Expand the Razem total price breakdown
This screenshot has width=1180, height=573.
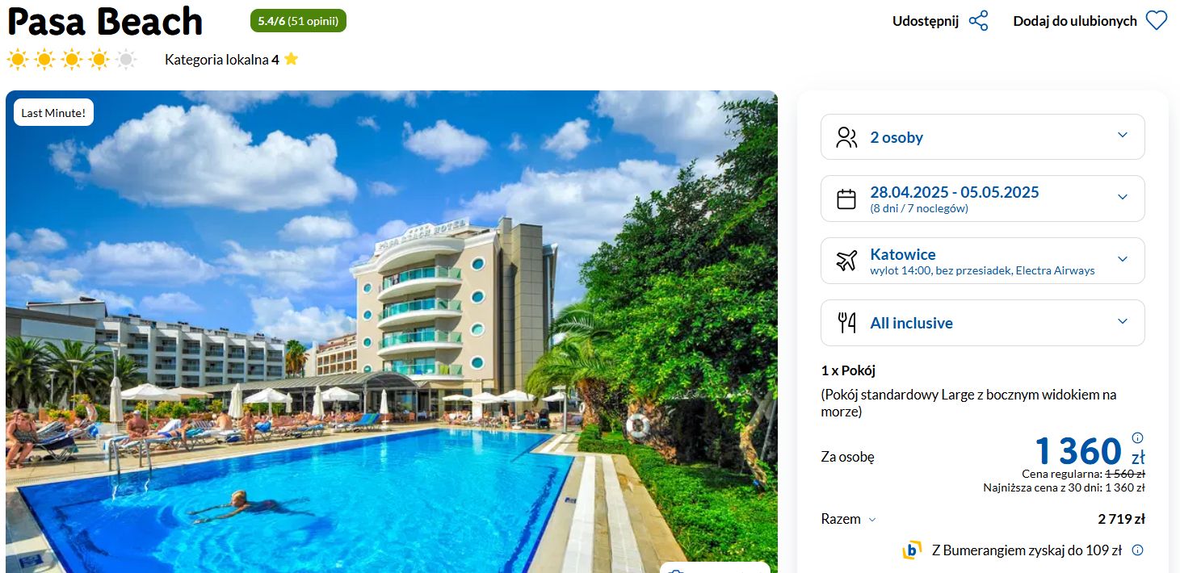(x=849, y=519)
